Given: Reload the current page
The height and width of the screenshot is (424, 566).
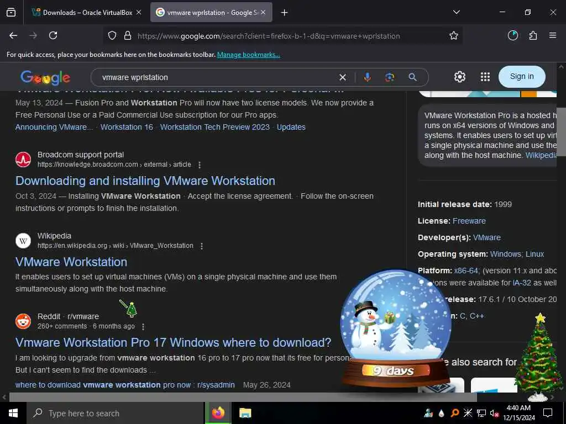Looking at the screenshot, I should point(53,35).
